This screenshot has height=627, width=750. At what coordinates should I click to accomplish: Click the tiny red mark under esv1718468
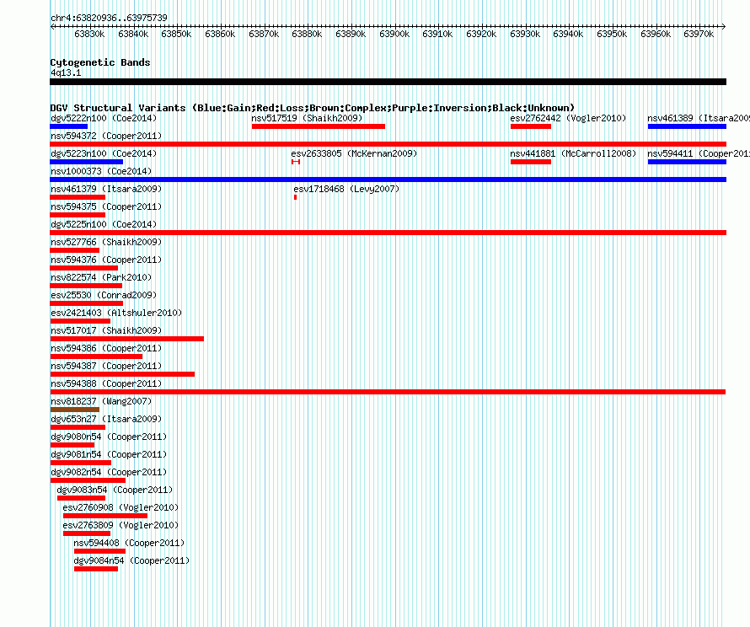[x=295, y=197]
